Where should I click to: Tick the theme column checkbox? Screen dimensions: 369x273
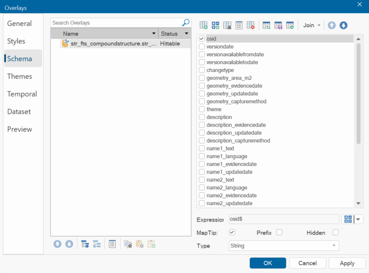click(202, 109)
